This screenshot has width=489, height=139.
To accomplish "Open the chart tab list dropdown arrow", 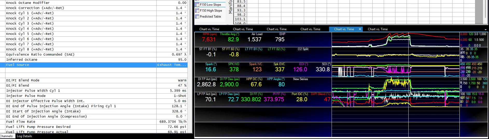I will pyautogui.click(x=486, y=30).
